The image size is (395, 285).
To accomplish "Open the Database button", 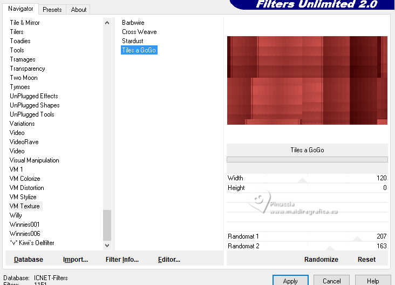I will pyautogui.click(x=29, y=260).
